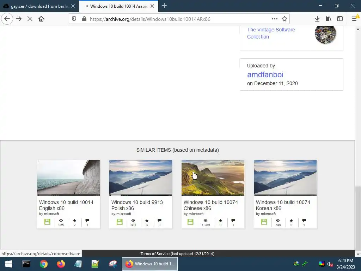The image size is (361, 271).
Task: Open Windows 10 build 9913 Polish x86 thumbnail
Action: pyautogui.click(x=141, y=178)
